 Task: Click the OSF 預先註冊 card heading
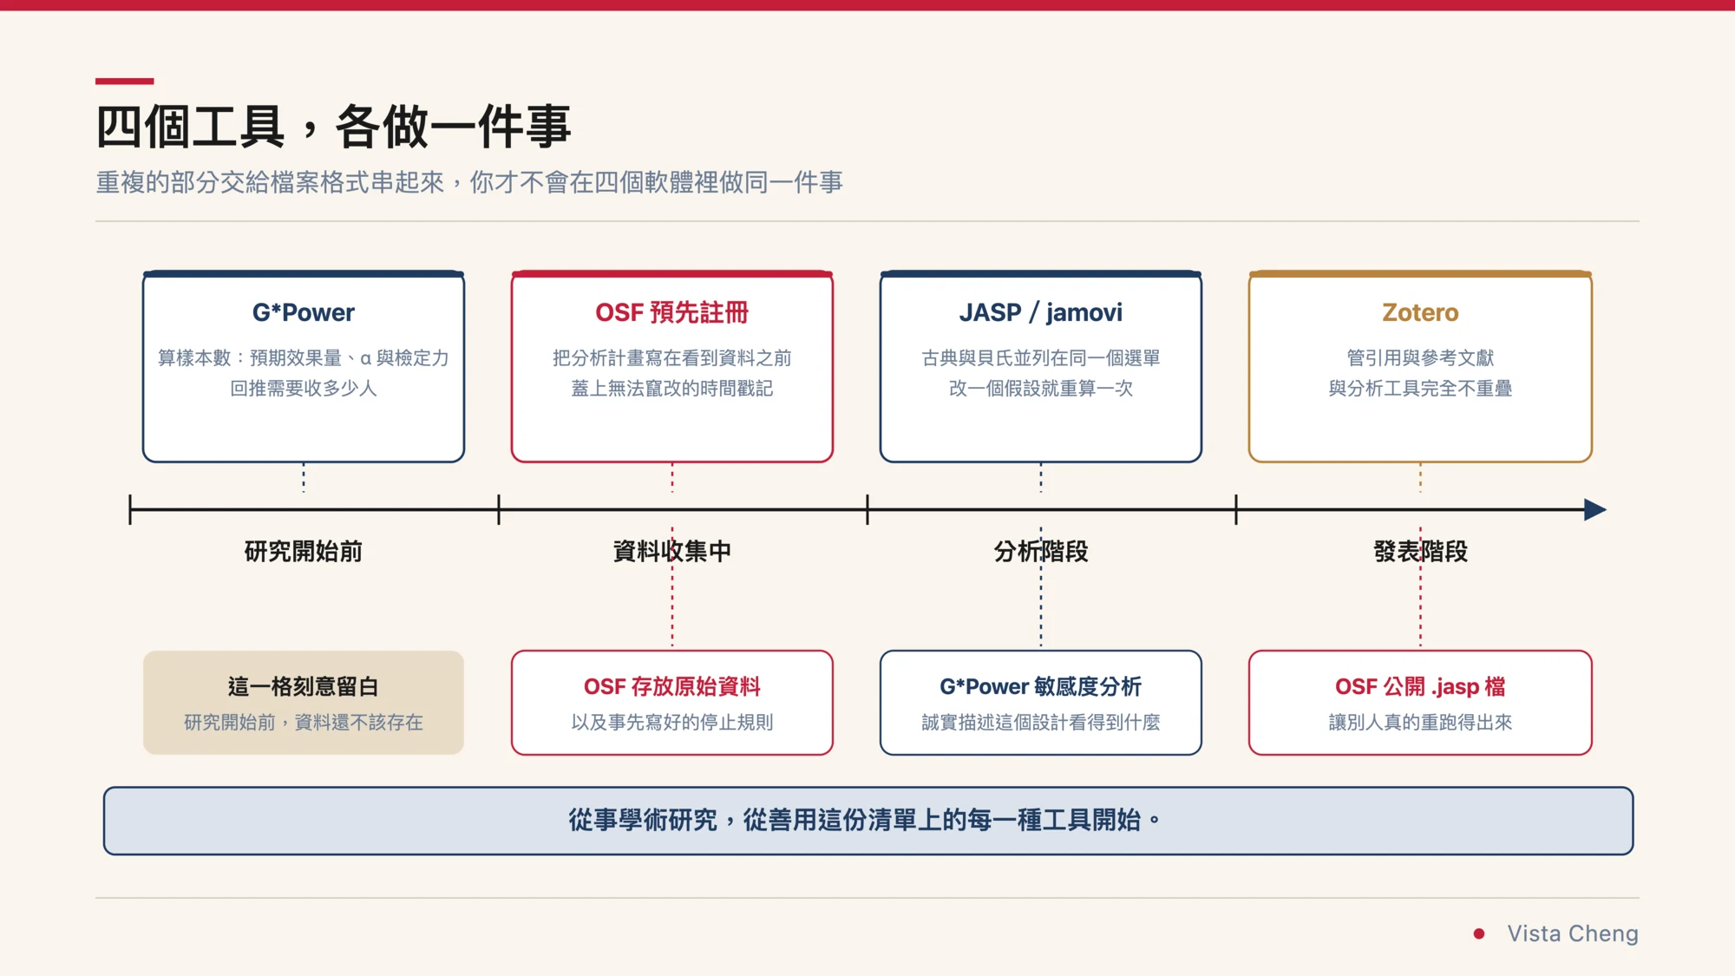(x=671, y=312)
